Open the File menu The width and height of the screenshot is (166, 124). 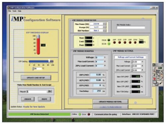10,11
